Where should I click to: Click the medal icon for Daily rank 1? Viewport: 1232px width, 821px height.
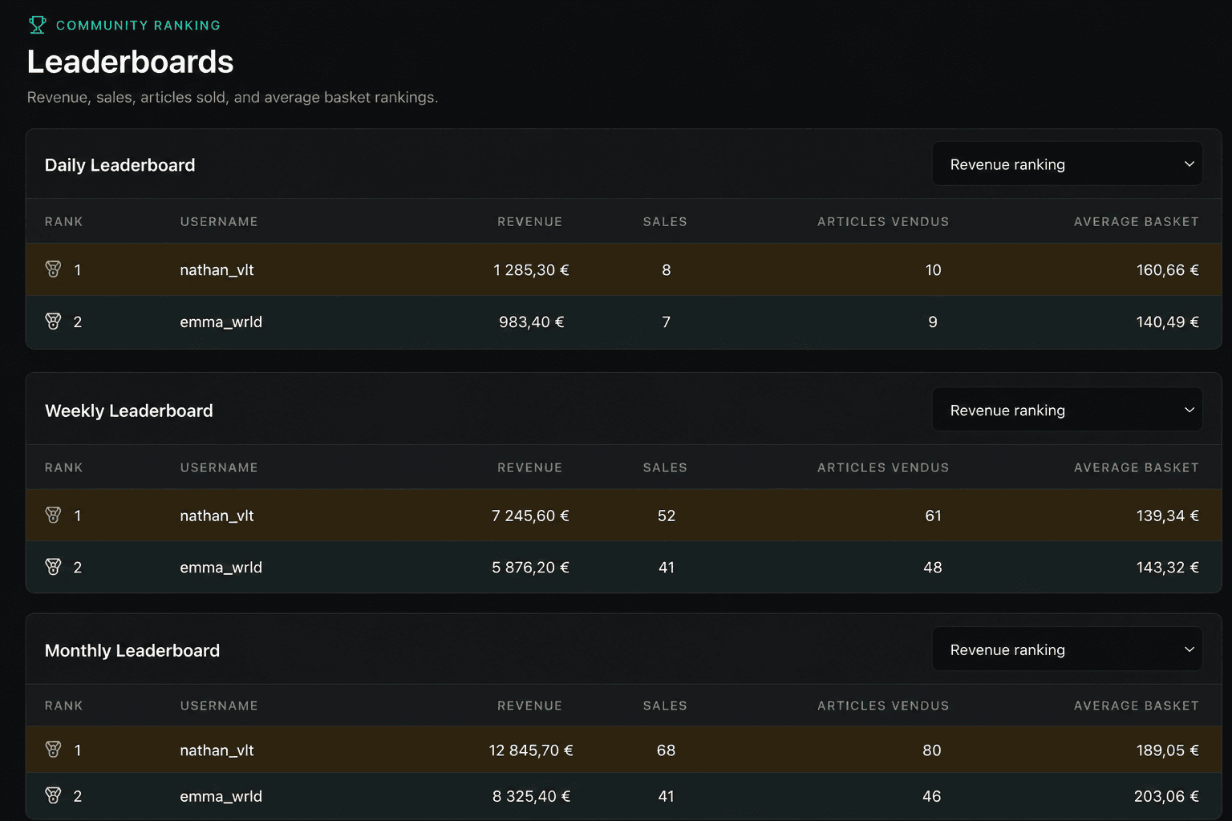[53, 269]
